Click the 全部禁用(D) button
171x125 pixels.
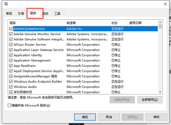click(150, 100)
